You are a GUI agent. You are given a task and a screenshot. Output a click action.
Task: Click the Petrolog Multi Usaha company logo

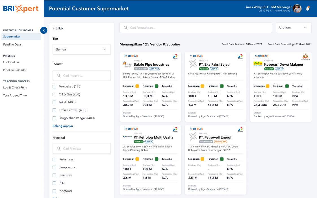pyautogui.click(x=127, y=137)
